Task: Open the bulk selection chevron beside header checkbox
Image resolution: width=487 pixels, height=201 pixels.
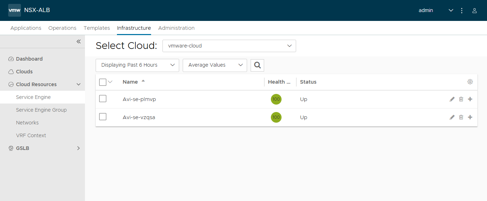Action: (110, 82)
